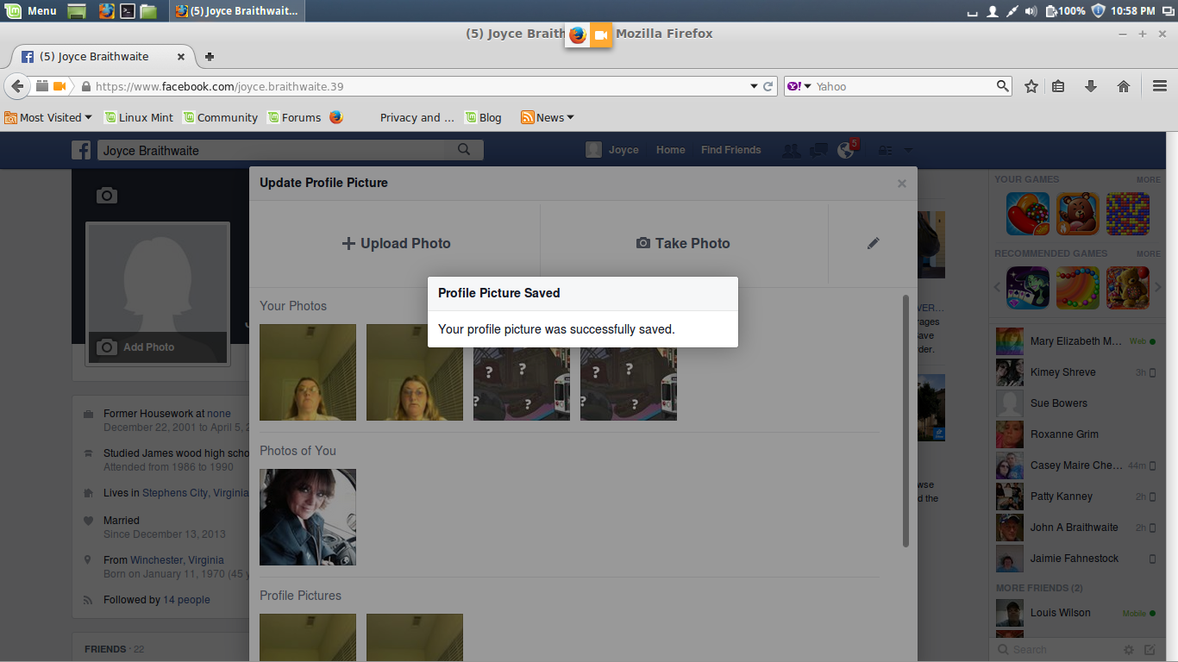Screen dimensions: 1178x662
Task: Open notifications globe with 5 badge
Action: 847,149
